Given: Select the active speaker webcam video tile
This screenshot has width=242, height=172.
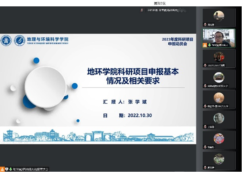Looking at the screenshot, I should (x=219, y=38).
